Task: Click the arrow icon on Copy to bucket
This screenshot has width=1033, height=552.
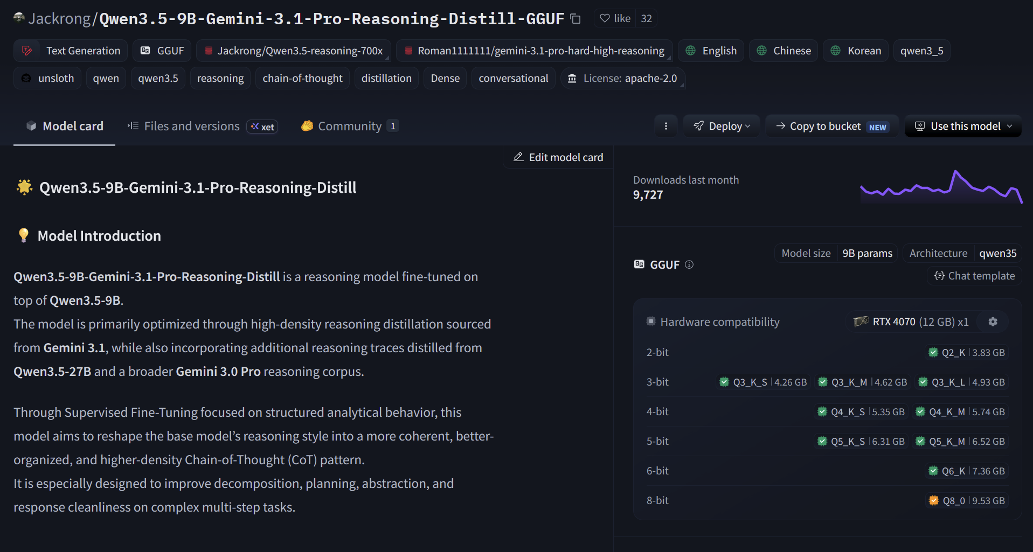Action: tap(781, 126)
